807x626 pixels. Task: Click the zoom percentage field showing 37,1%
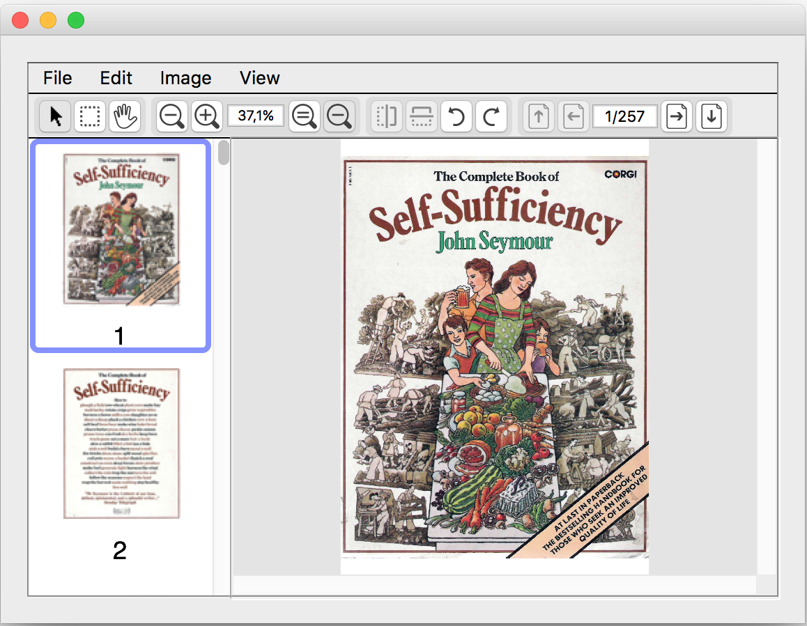click(256, 116)
